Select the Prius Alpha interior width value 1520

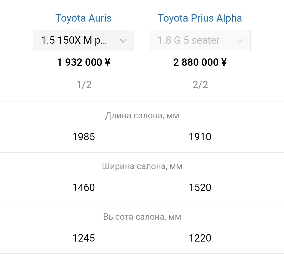pos(200,188)
